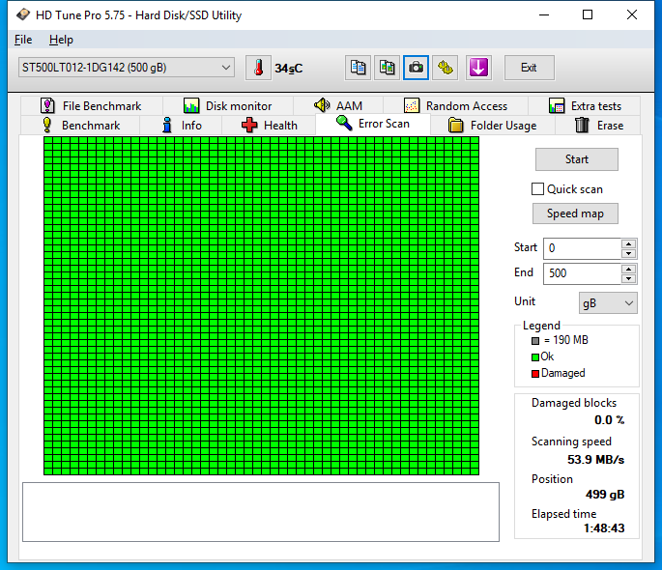Open the Disk monitor tab

tap(227, 106)
